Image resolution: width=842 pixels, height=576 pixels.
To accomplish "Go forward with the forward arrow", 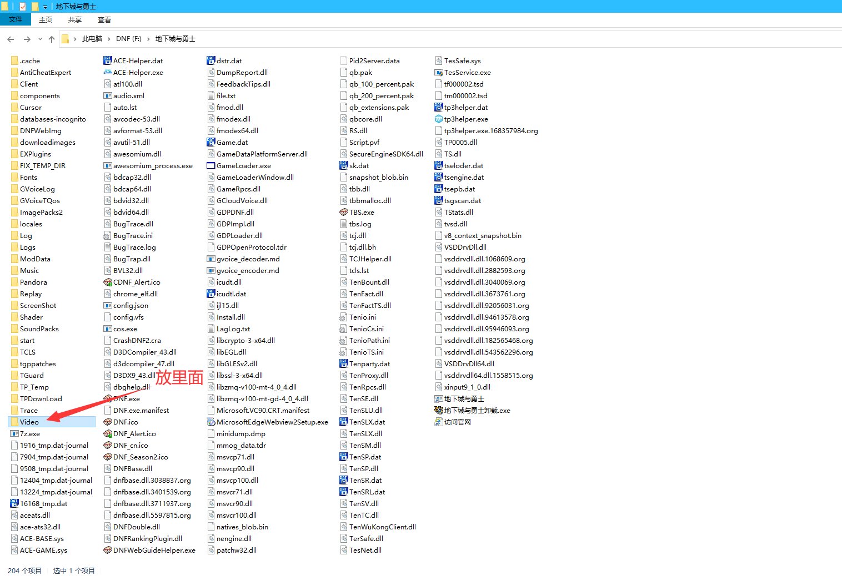I will coord(27,39).
